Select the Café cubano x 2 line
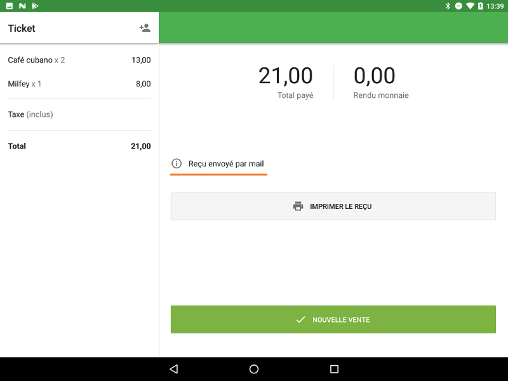This screenshot has height=381, width=508. tap(79, 60)
